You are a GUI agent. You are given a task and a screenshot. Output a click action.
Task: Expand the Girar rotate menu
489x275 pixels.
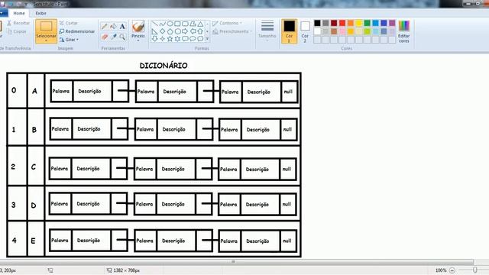(69, 40)
